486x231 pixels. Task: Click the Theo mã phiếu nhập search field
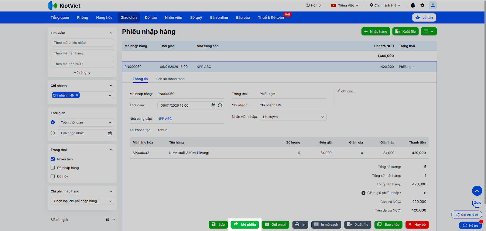[82, 43]
